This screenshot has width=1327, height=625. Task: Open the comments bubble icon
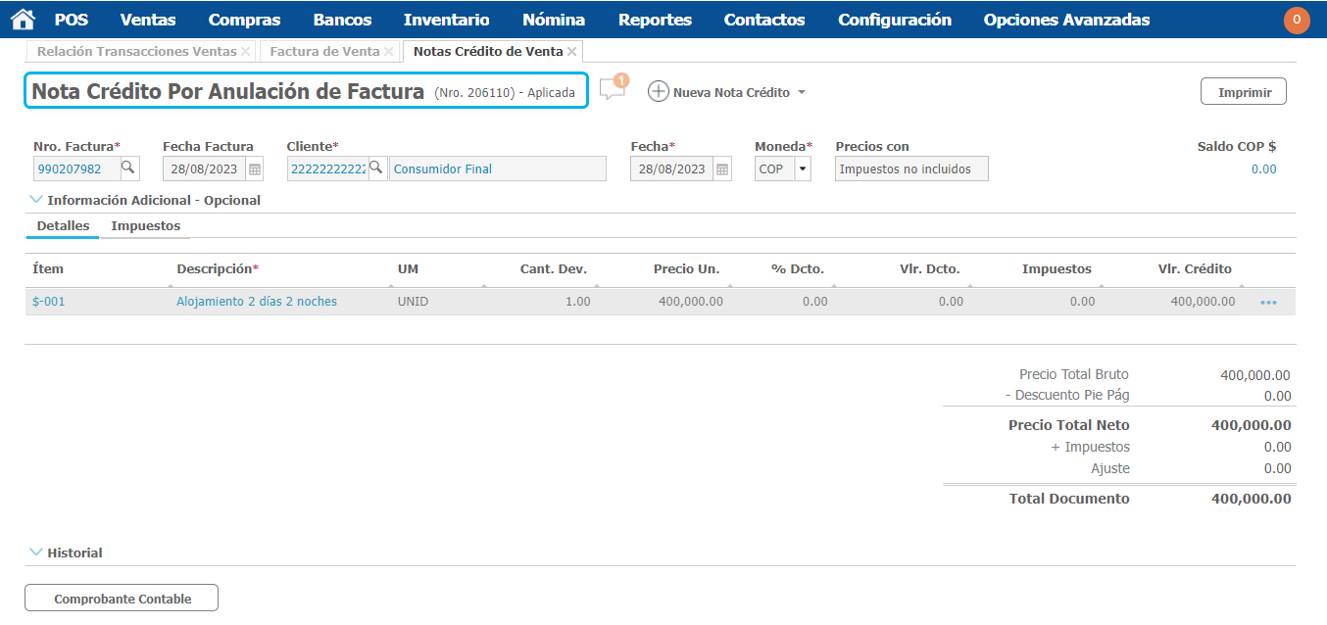(613, 90)
